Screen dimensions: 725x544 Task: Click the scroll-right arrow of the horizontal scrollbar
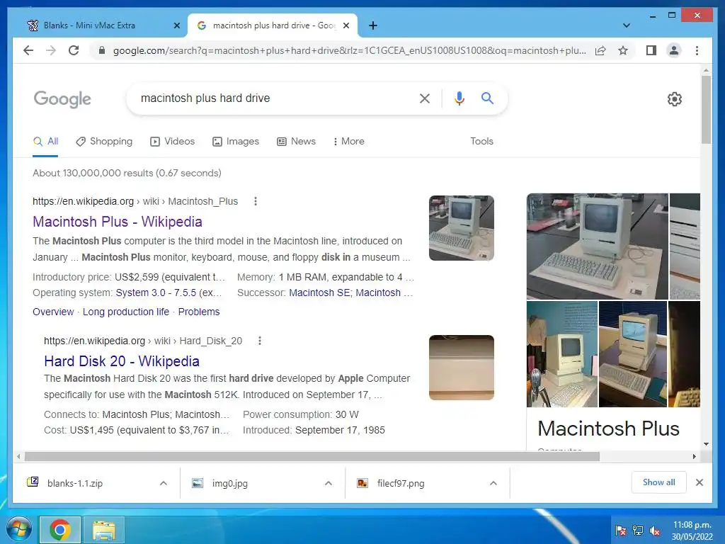tap(694, 457)
